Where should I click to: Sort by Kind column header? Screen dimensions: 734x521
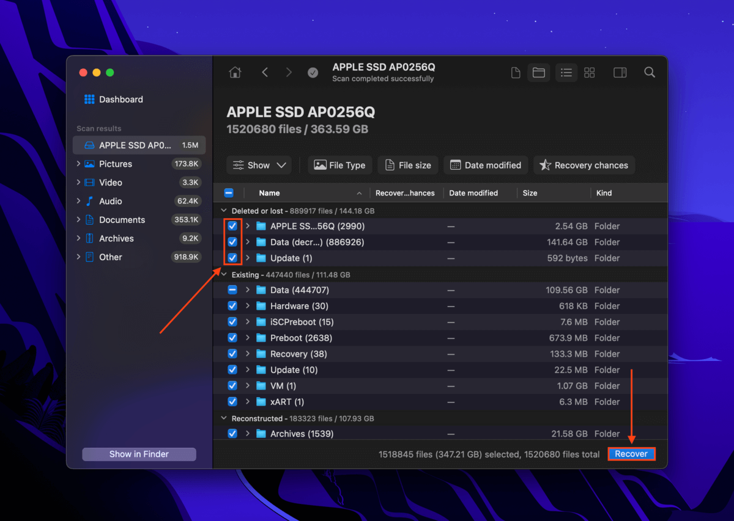604,193
